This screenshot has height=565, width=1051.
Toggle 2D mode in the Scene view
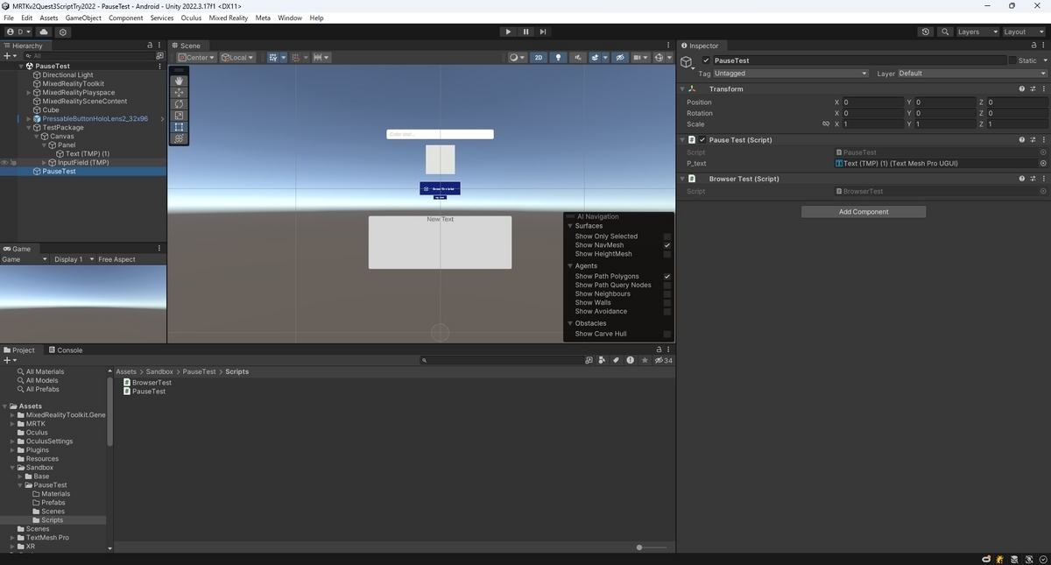[540, 57]
